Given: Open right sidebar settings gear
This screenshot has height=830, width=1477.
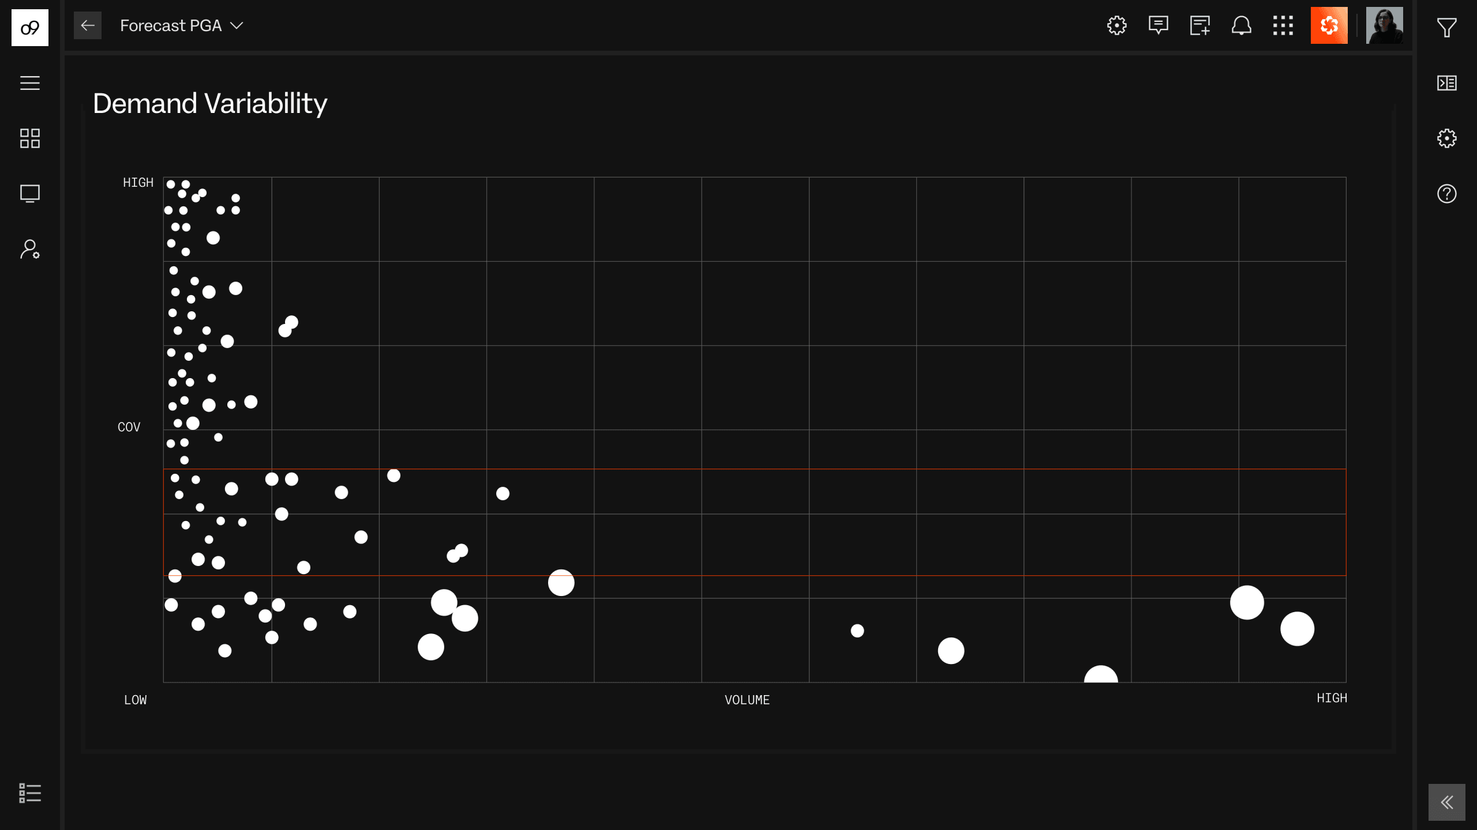Looking at the screenshot, I should click(1447, 138).
